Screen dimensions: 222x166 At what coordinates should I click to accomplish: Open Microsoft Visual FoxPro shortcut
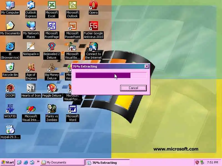(72, 97)
